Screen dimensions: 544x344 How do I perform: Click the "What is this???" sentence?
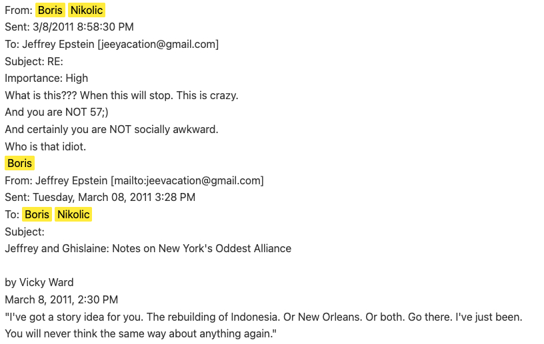click(x=41, y=95)
